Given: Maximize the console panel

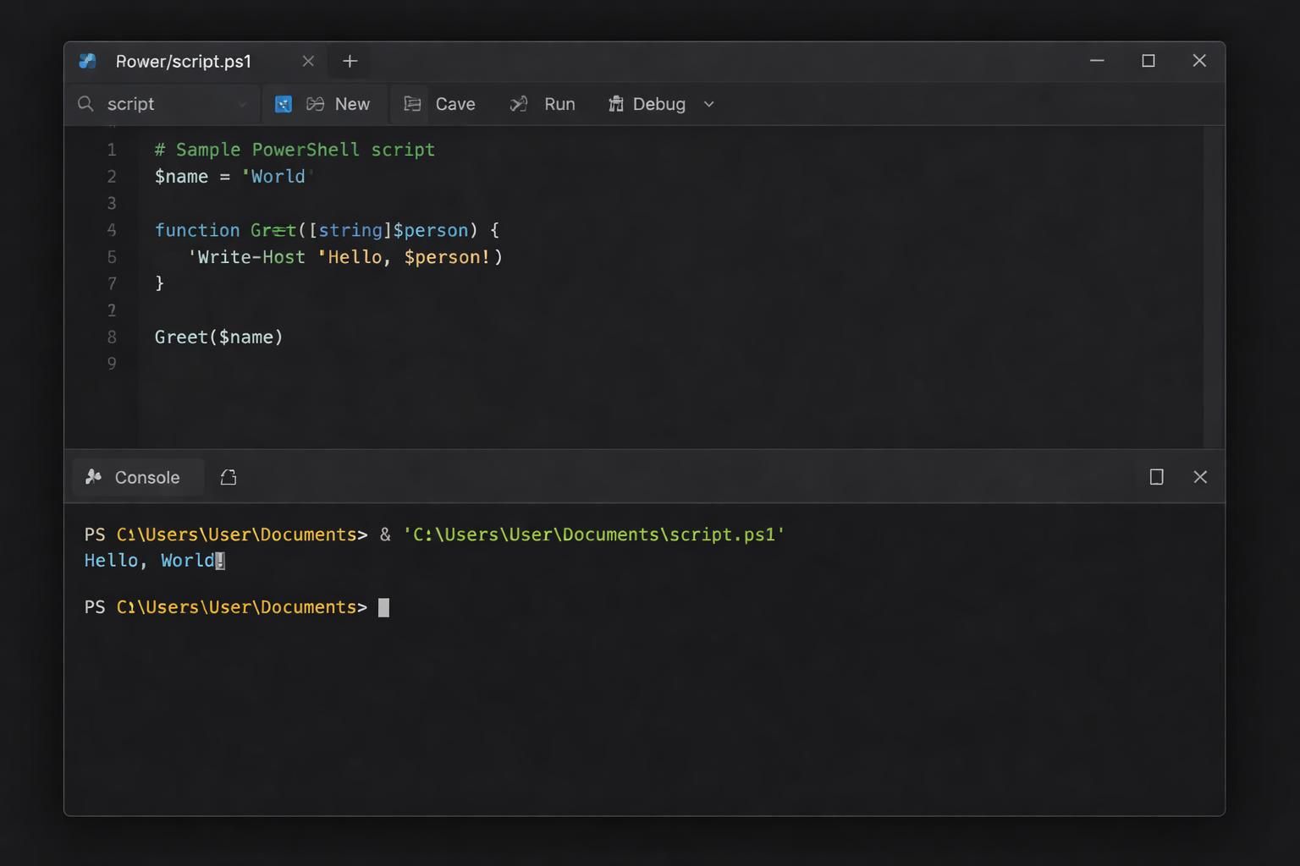Looking at the screenshot, I should [1156, 477].
